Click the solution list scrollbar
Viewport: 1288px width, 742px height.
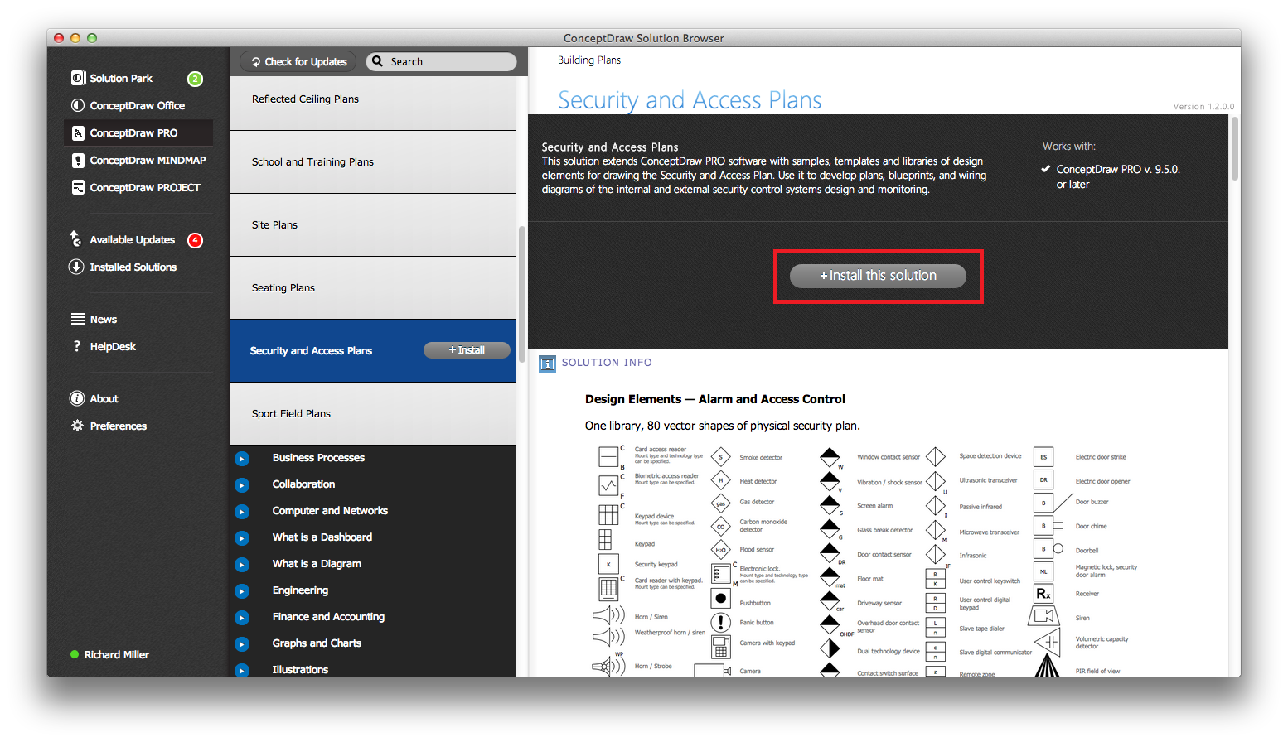521,294
